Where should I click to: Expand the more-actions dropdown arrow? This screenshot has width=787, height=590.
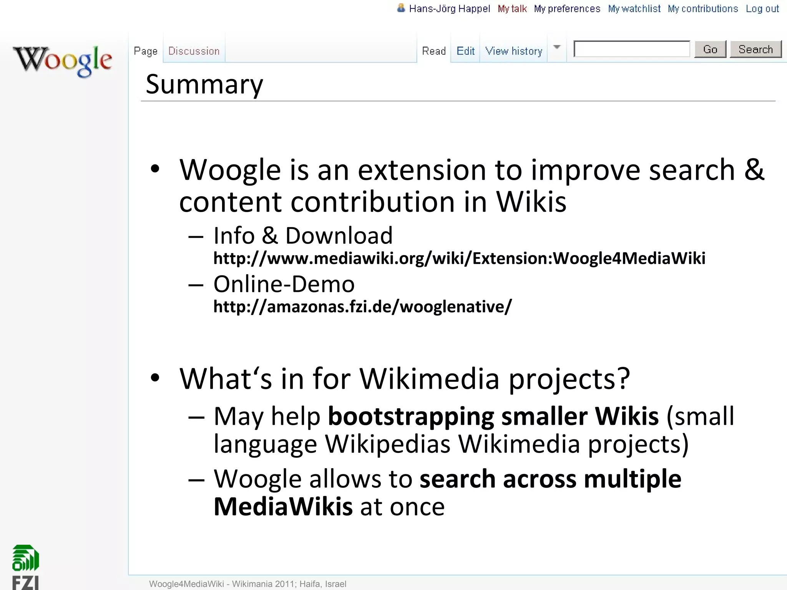(x=557, y=47)
